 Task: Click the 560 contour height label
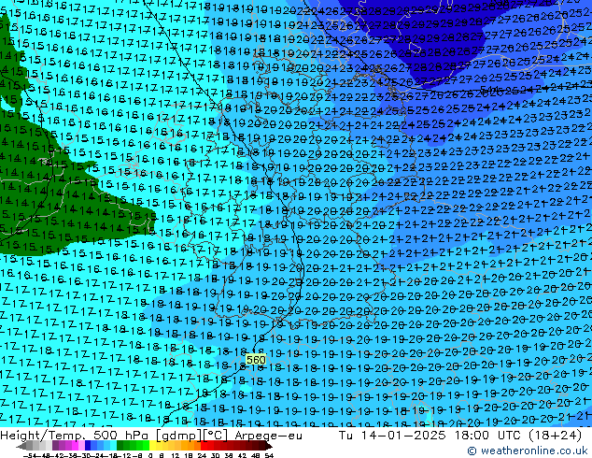click(x=256, y=359)
